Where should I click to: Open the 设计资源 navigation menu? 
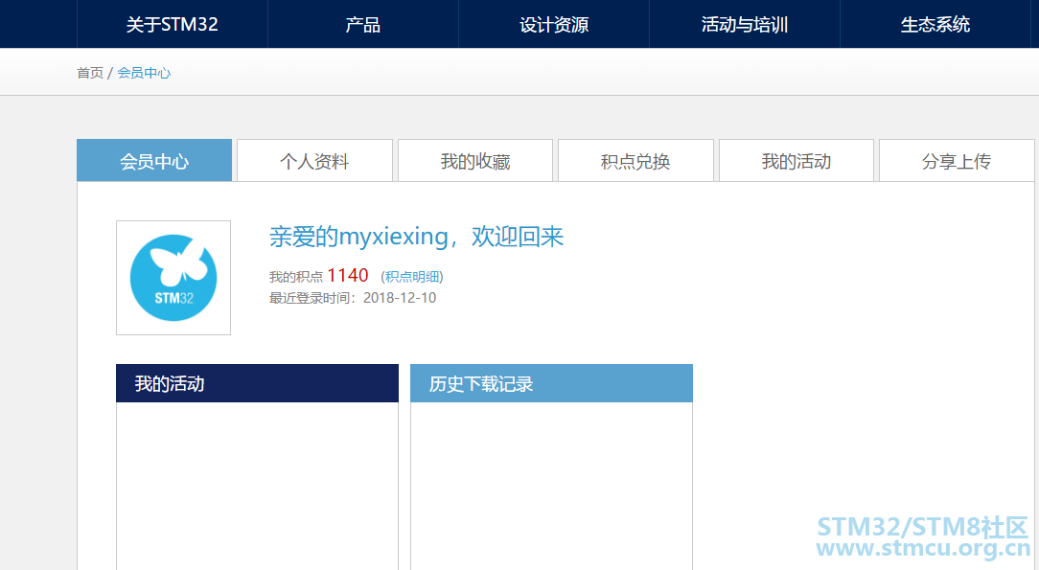[554, 25]
